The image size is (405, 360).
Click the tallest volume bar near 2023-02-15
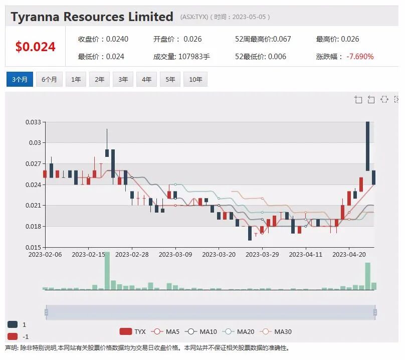point(107,271)
